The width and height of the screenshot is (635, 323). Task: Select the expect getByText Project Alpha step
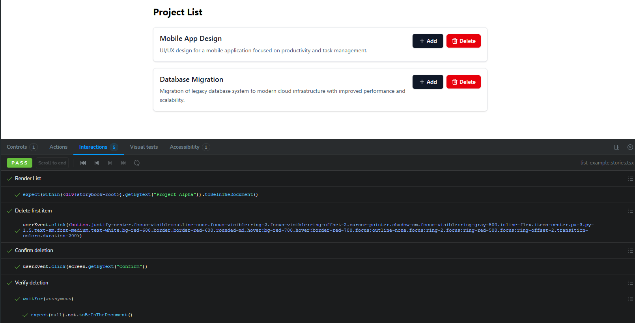click(317, 195)
